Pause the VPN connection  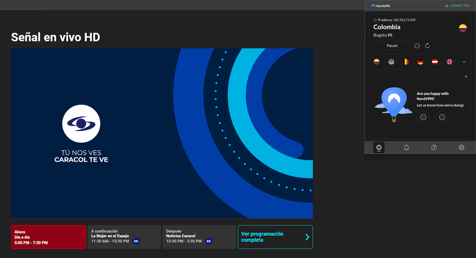[x=392, y=46]
